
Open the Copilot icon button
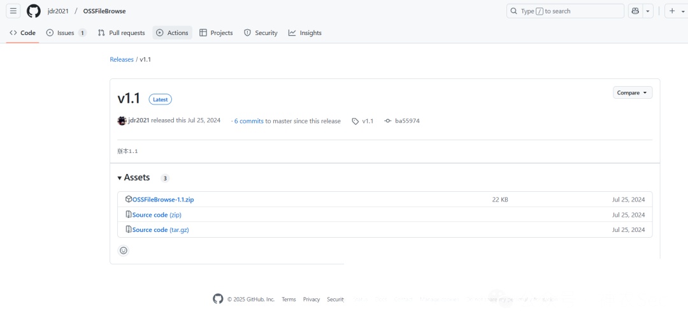click(x=635, y=11)
